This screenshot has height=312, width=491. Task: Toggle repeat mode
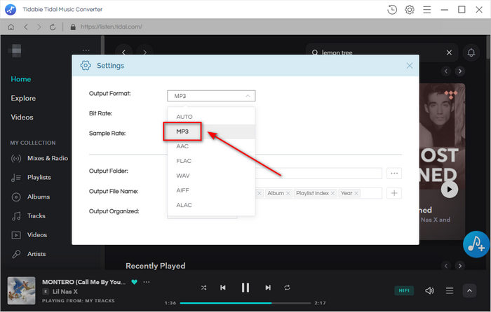287,288
